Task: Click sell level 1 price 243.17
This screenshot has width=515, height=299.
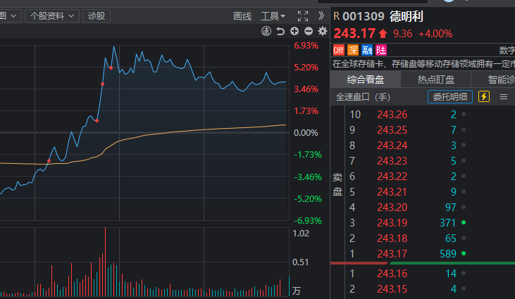Action: [392, 253]
